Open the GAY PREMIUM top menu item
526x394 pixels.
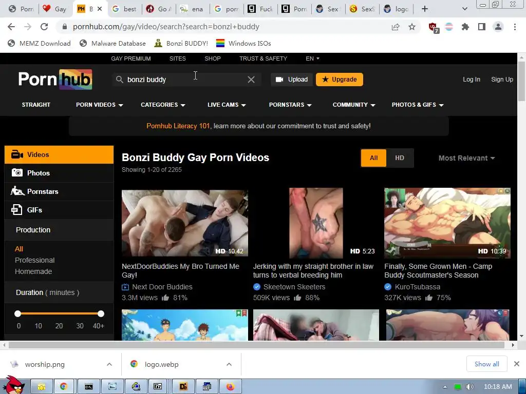pos(131,58)
